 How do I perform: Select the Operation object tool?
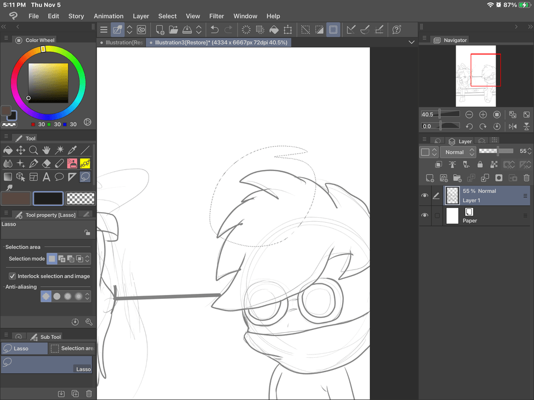(x=21, y=177)
